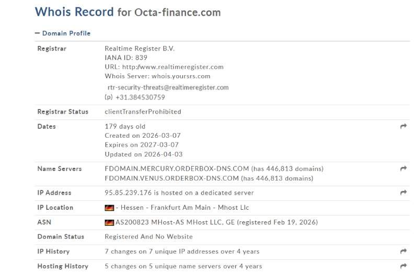Click the 'Hosting History' row label
Viewport: 418px width, 276px height.
[x=63, y=266]
